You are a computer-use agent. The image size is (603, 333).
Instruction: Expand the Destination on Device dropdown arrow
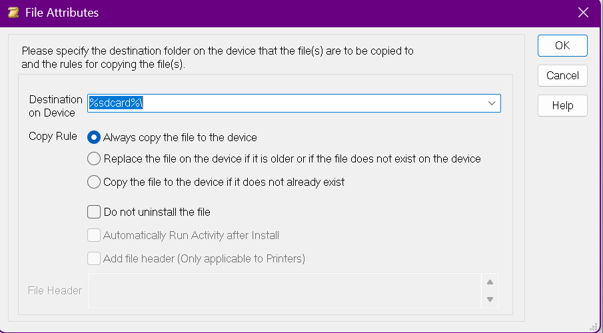click(492, 103)
